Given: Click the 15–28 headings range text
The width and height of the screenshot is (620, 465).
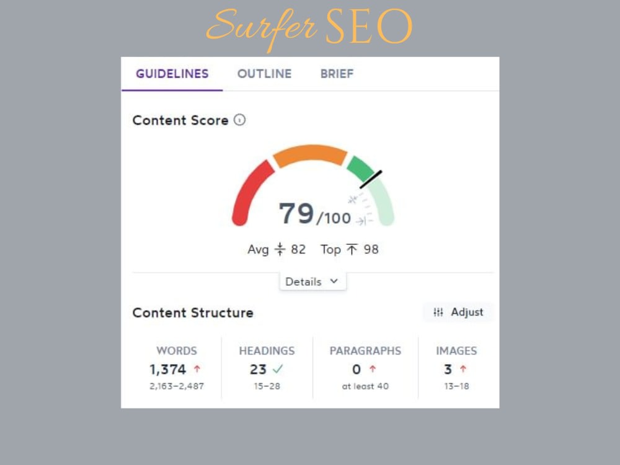Looking at the screenshot, I should click(267, 386).
